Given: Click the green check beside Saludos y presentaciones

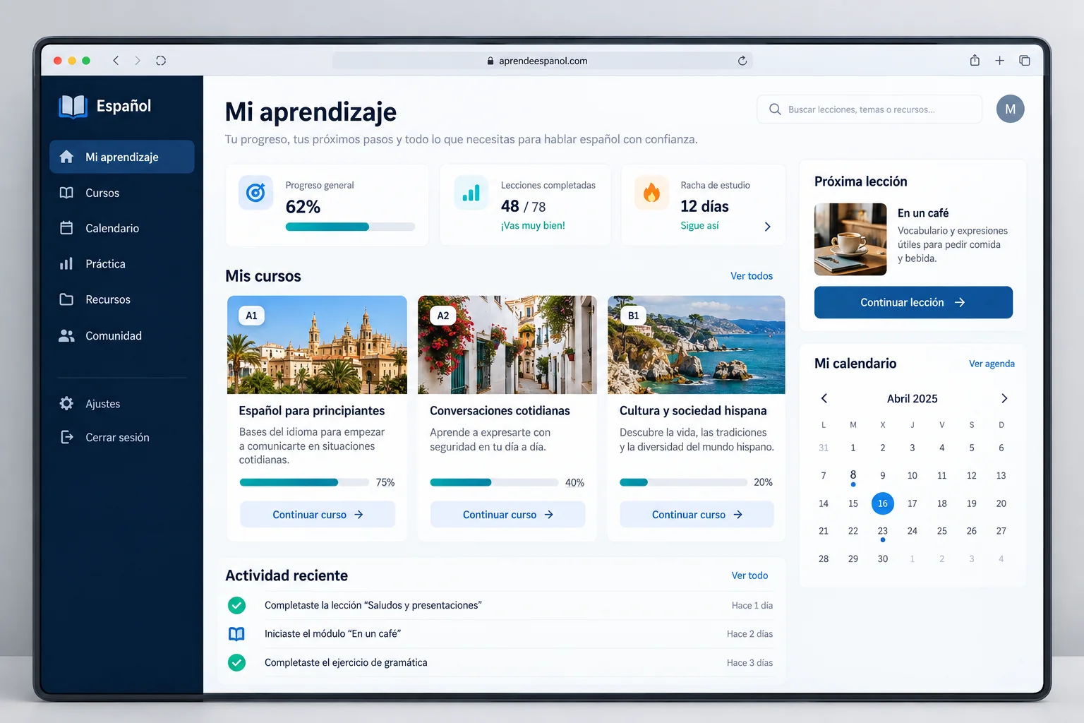Looking at the screenshot, I should click(x=237, y=605).
